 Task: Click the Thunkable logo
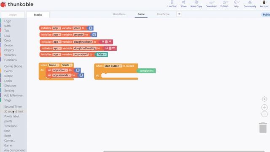(x=17, y=4)
